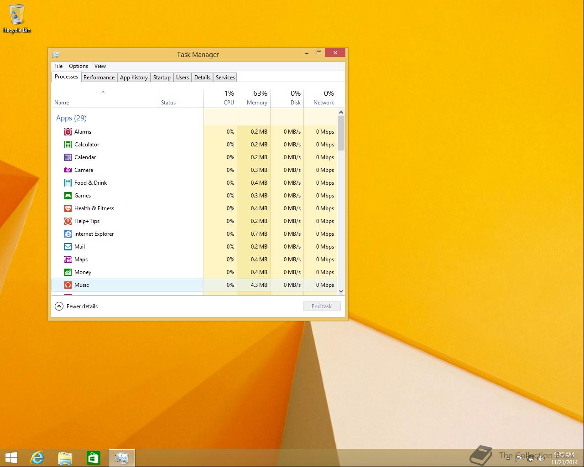Screen dimensions: 584x467
Task: Click the Health & Fitness app icon
Action: coord(68,208)
